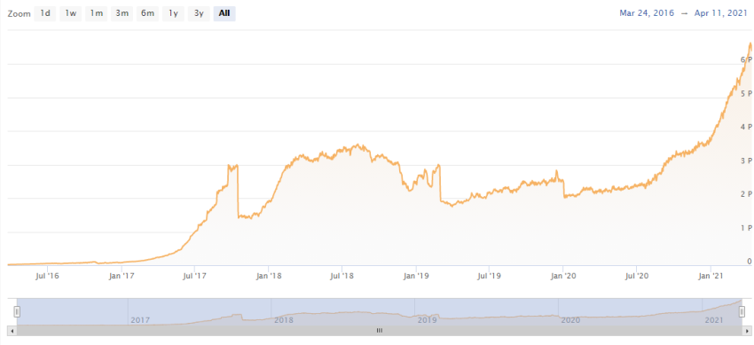Viewport: 754px width, 345px height.
Task: Click the 2019 label in navigator
Action: coord(427,320)
